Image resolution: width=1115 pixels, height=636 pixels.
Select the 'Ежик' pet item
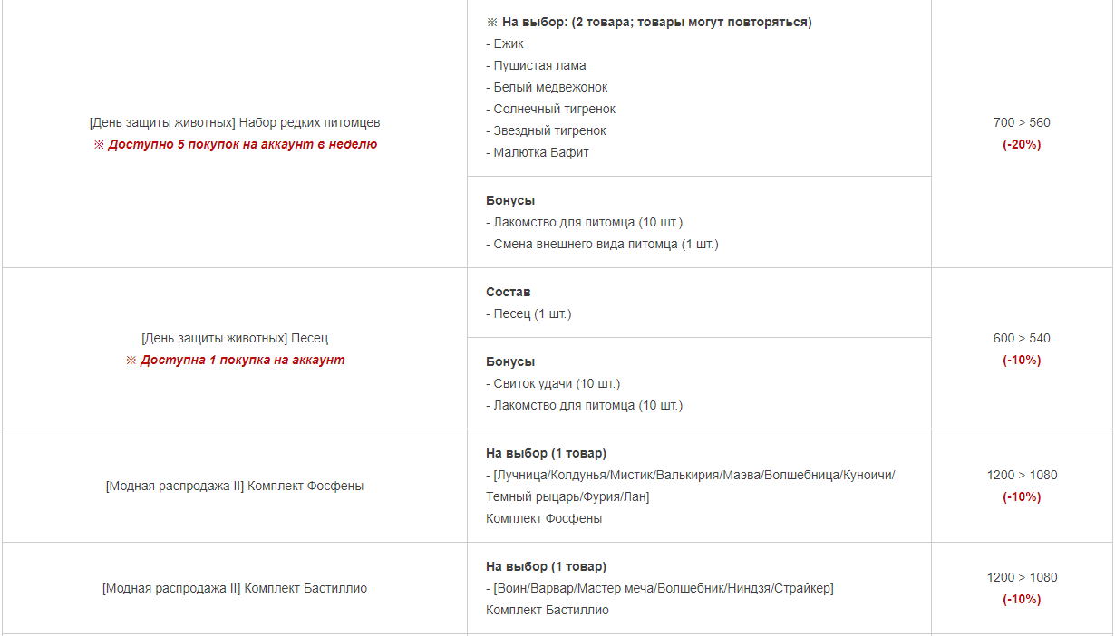pos(505,43)
